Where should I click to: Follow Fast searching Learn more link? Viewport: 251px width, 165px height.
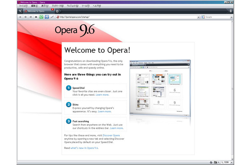point(117,128)
